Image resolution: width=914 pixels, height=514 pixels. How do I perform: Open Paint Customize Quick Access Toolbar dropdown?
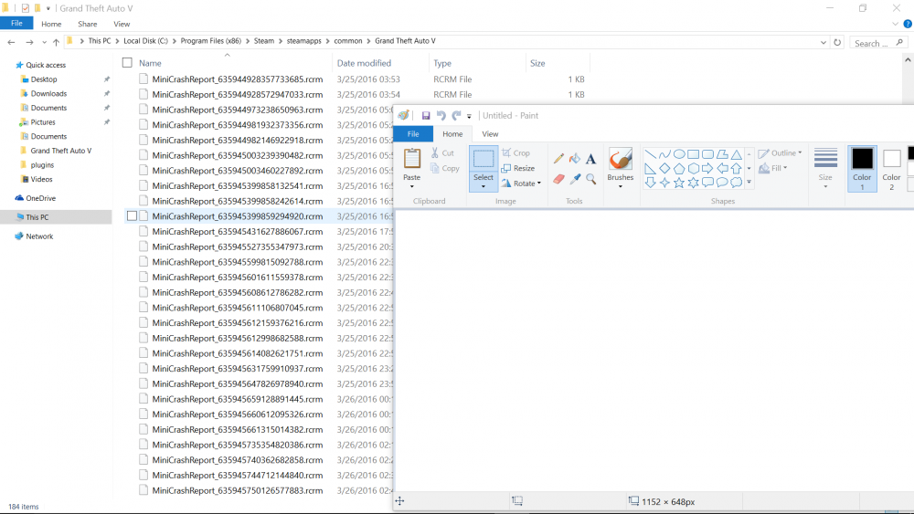(469, 117)
